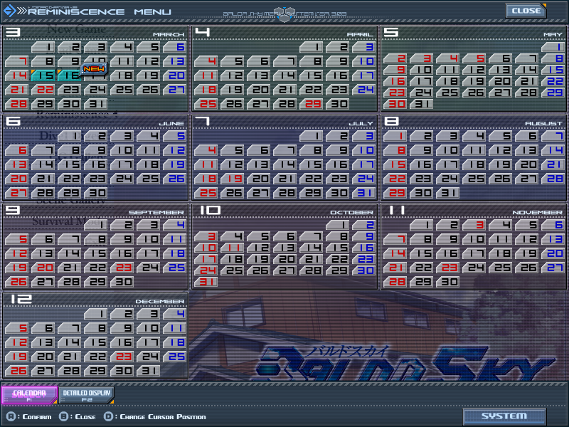Select August 20 date cell
The image size is (569, 427).
pyautogui.click(x=526, y=164)
